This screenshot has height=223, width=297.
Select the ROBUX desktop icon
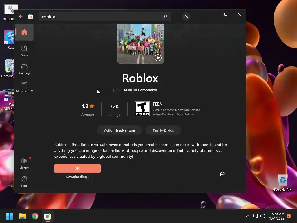(x=8, y=12)
